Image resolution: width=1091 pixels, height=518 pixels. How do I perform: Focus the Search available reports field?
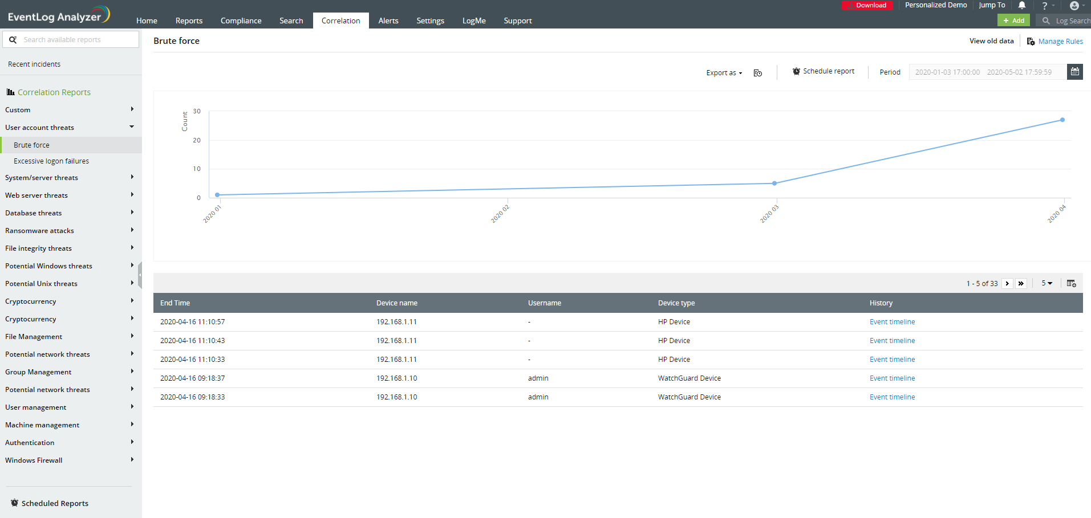77,40
